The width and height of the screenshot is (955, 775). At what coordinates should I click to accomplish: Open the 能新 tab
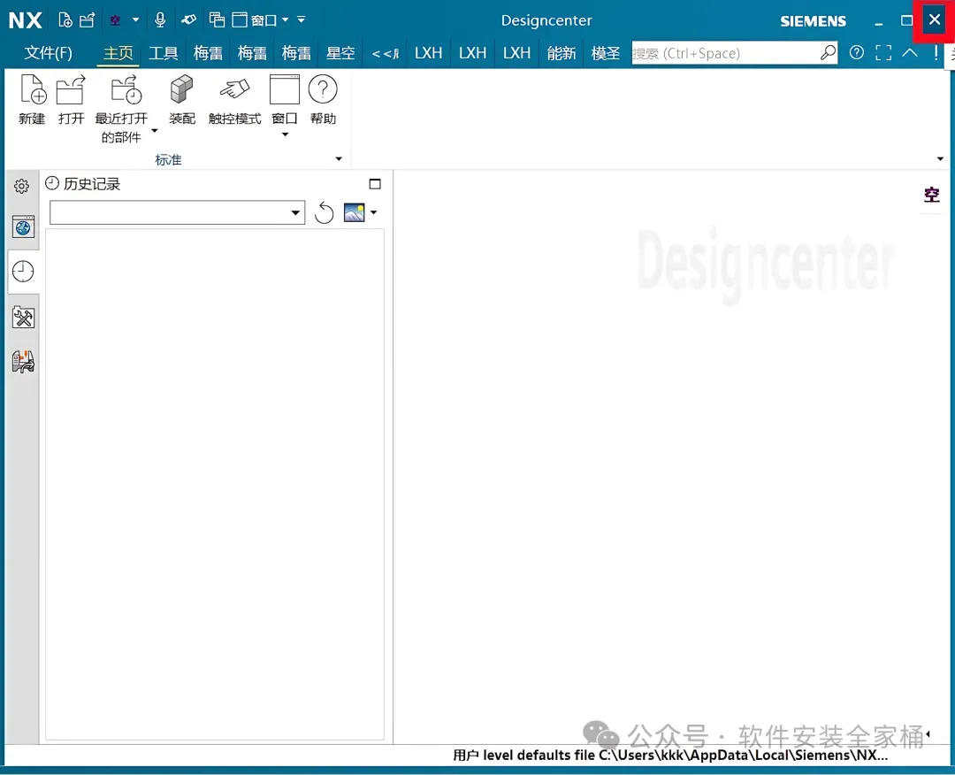[x=561, y=53]
